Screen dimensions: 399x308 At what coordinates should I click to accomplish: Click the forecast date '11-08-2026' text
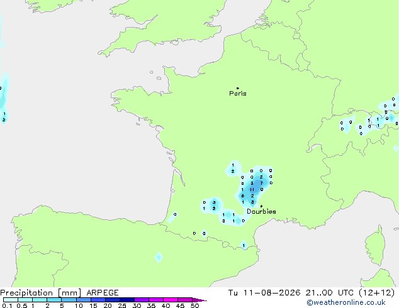coord(272,293)
